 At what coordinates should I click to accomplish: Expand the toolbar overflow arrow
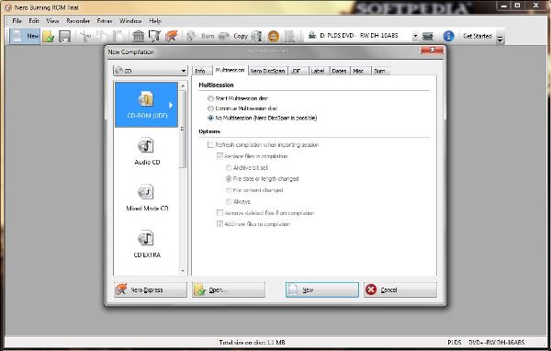(500, 39)
